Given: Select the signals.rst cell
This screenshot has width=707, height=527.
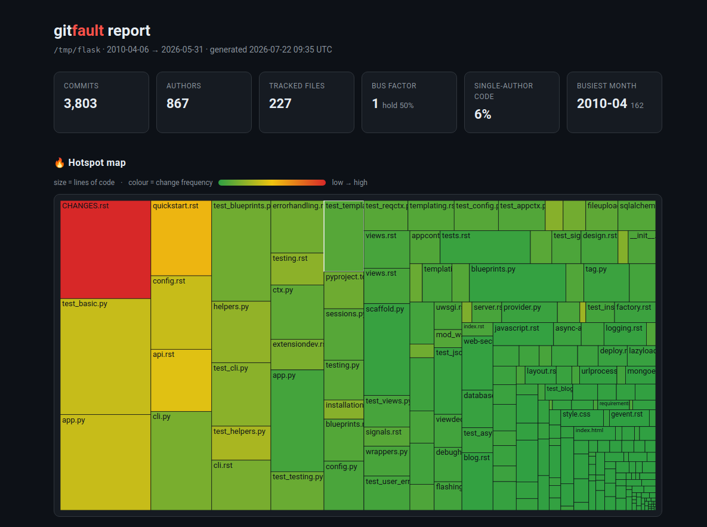Looking at the screenshot, I should pos(387,436).
